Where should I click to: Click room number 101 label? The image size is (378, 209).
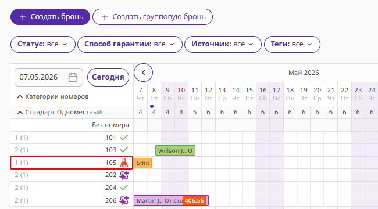coord(110,138)
